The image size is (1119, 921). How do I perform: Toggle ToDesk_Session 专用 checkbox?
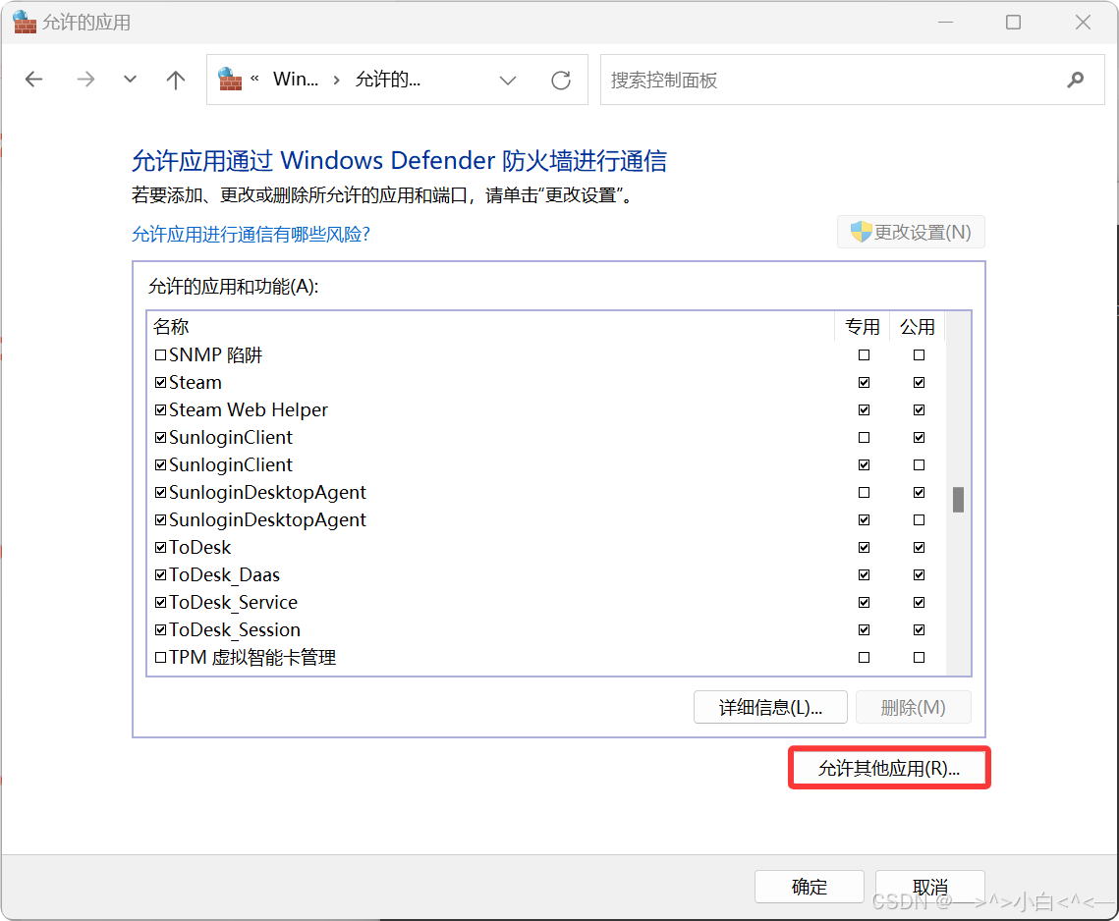tap(865, 629)
